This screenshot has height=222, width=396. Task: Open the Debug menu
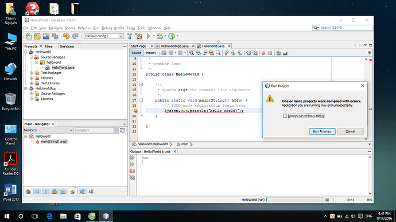(x=107, y=28)
